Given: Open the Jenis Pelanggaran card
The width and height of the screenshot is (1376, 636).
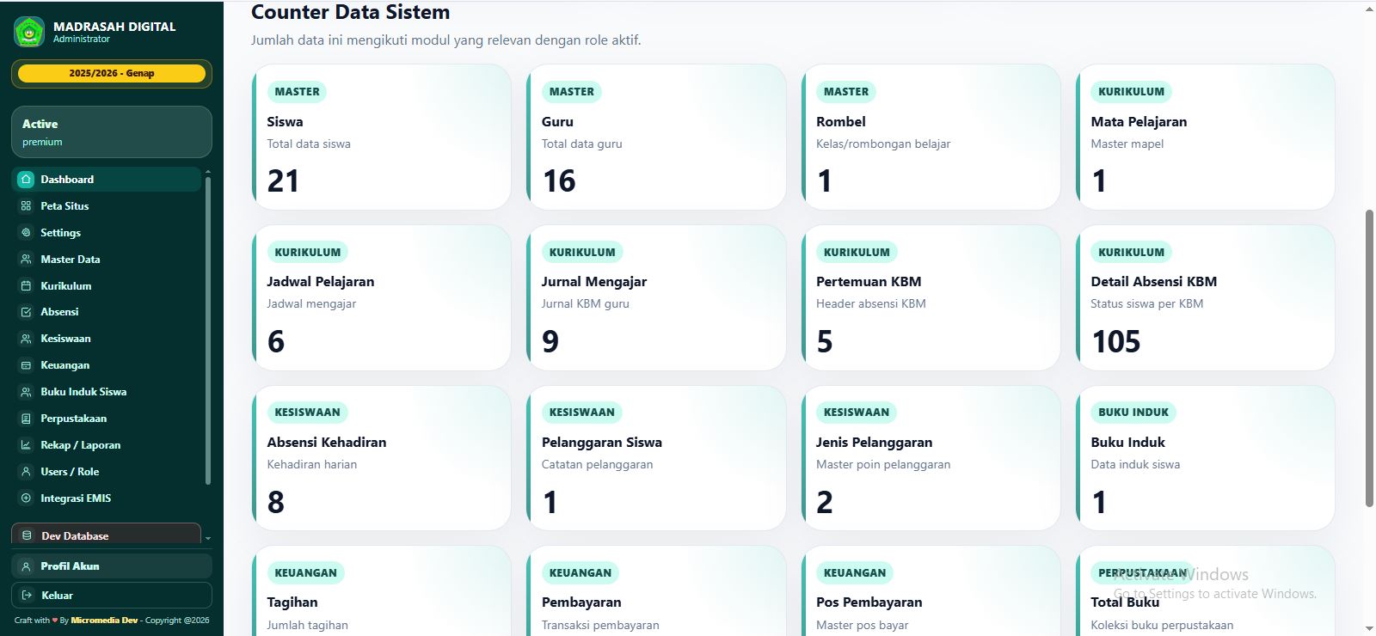Looking at the screenshot, I should (931, 458).
